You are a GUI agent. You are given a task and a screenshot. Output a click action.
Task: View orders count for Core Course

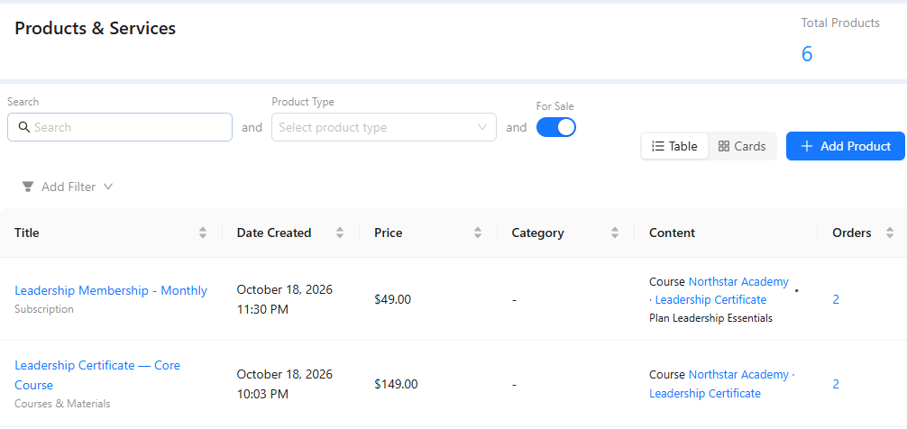click(836, 384)
